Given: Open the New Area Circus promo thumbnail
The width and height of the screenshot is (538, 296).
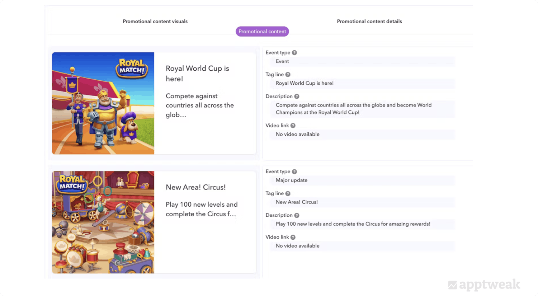Looking at the screenshot, I should pos(103,222).
